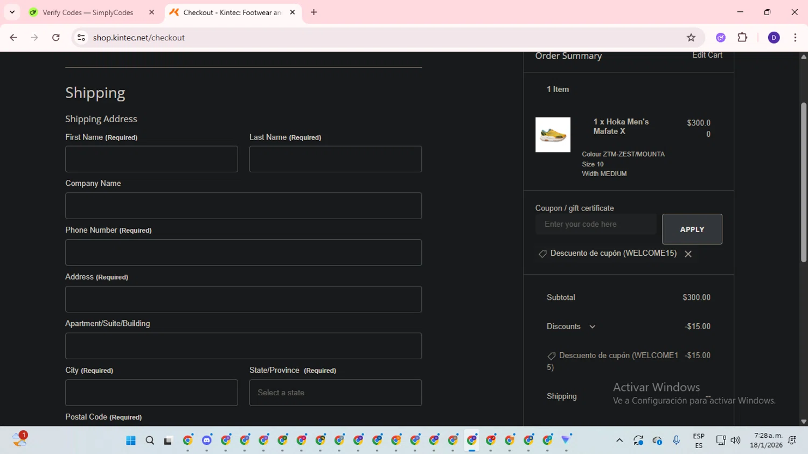808x454 pixels.
Task: Open the browser extensions puzzle icon
Action: pyautogui.click(x=742, y=38)
